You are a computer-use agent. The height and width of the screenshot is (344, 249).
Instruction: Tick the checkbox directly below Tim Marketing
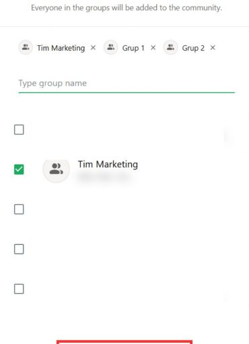tap(19, 209)
